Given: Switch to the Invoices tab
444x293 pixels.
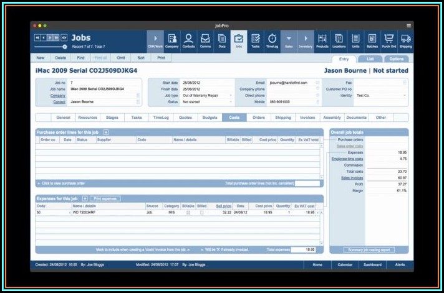Looking at the screenshot, I should tap(308, 117).
